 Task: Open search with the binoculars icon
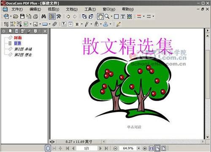tap(43, 16)
